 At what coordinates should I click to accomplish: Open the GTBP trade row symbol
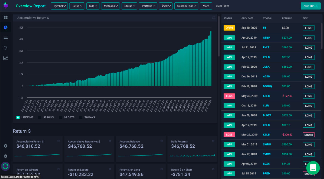tap(266, 38)
